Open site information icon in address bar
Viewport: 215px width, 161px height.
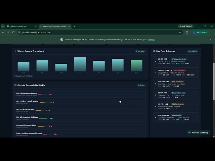(x=19, y=32)
